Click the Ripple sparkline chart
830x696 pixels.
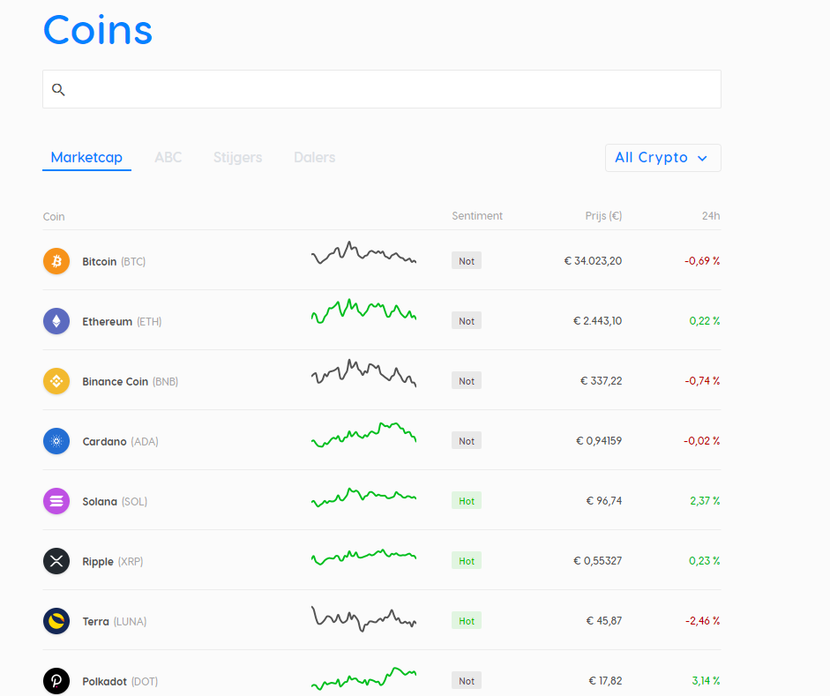point(363,558)
